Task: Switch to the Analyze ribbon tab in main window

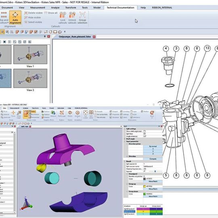Action: pyautogui.click(x=55, y=8)
